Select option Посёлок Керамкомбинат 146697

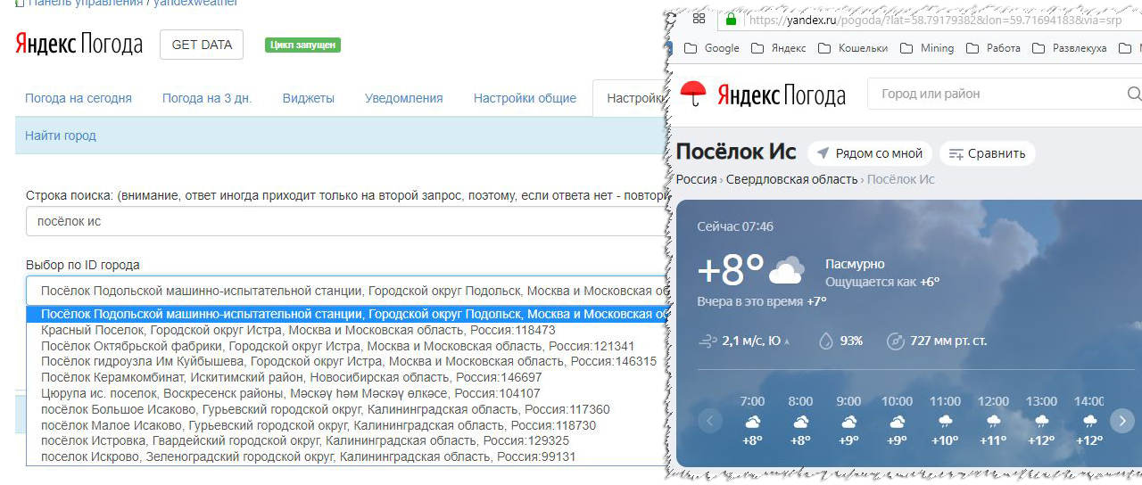[346, 377]
